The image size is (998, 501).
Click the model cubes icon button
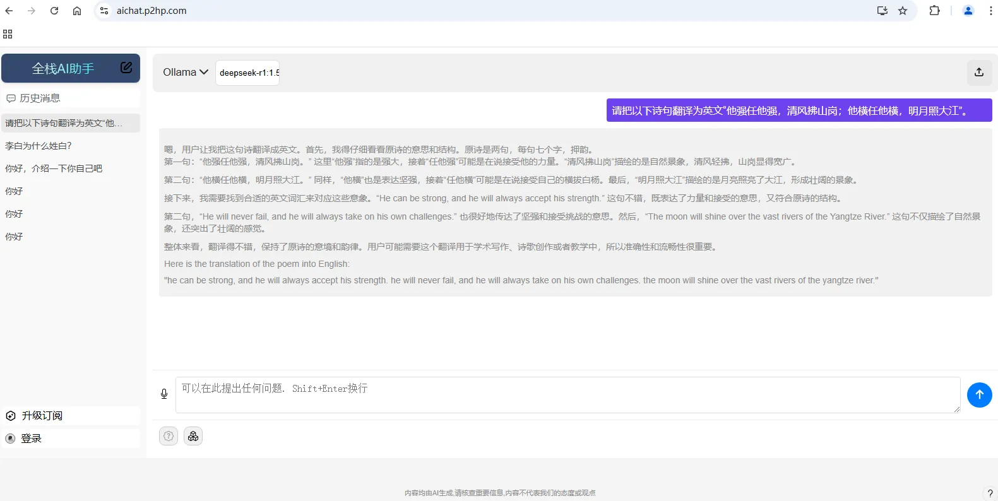[x=193, y=436]
